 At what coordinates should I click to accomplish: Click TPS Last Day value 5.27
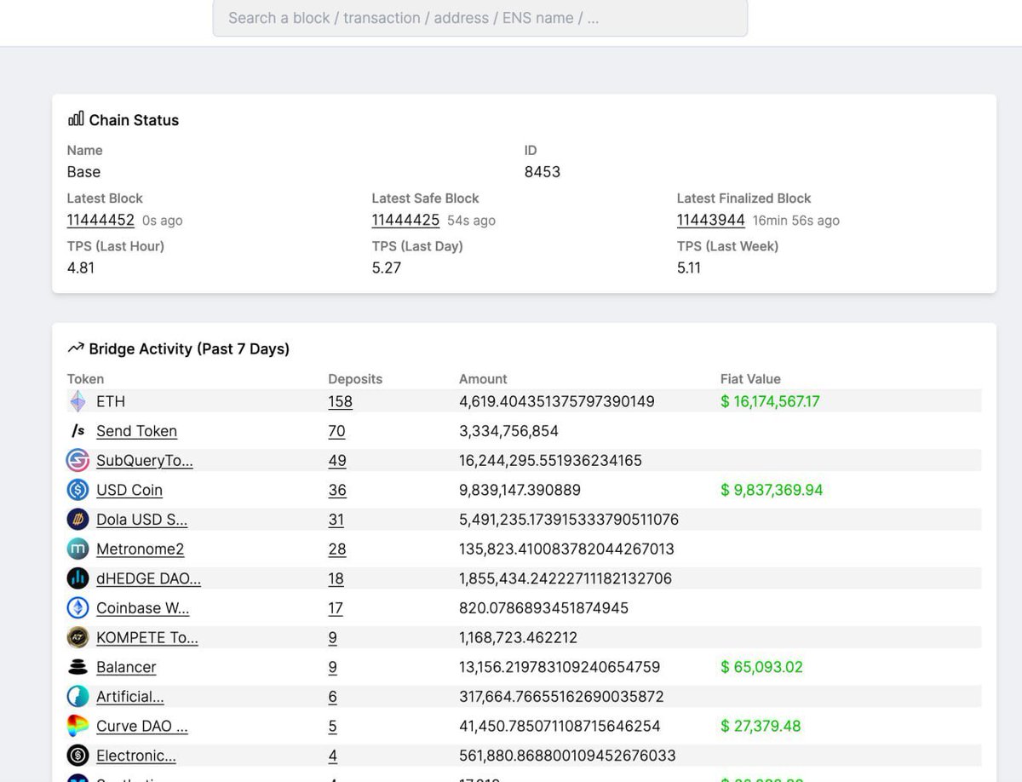click(387, 267)
